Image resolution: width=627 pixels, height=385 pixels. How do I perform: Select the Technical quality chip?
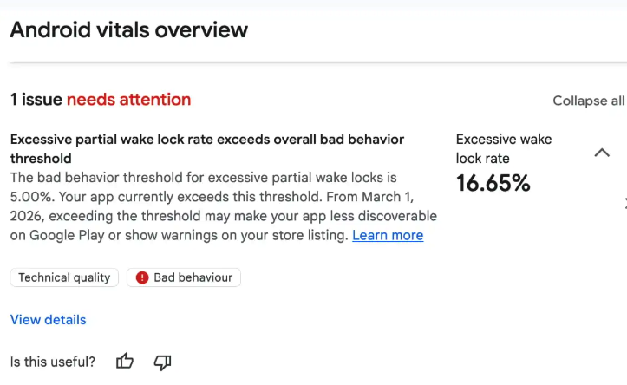(64, 277)
